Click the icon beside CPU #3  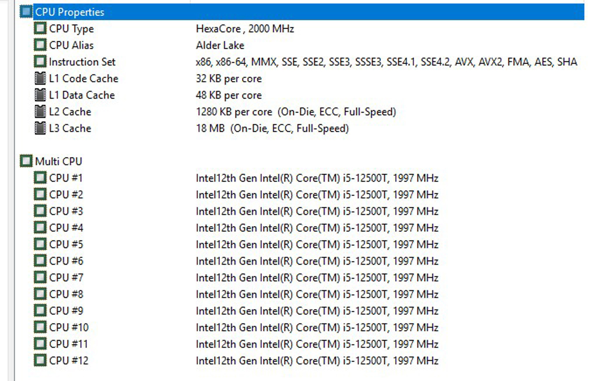[40, 211]
